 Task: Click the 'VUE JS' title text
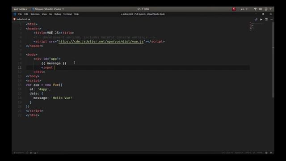click(53, 33)
